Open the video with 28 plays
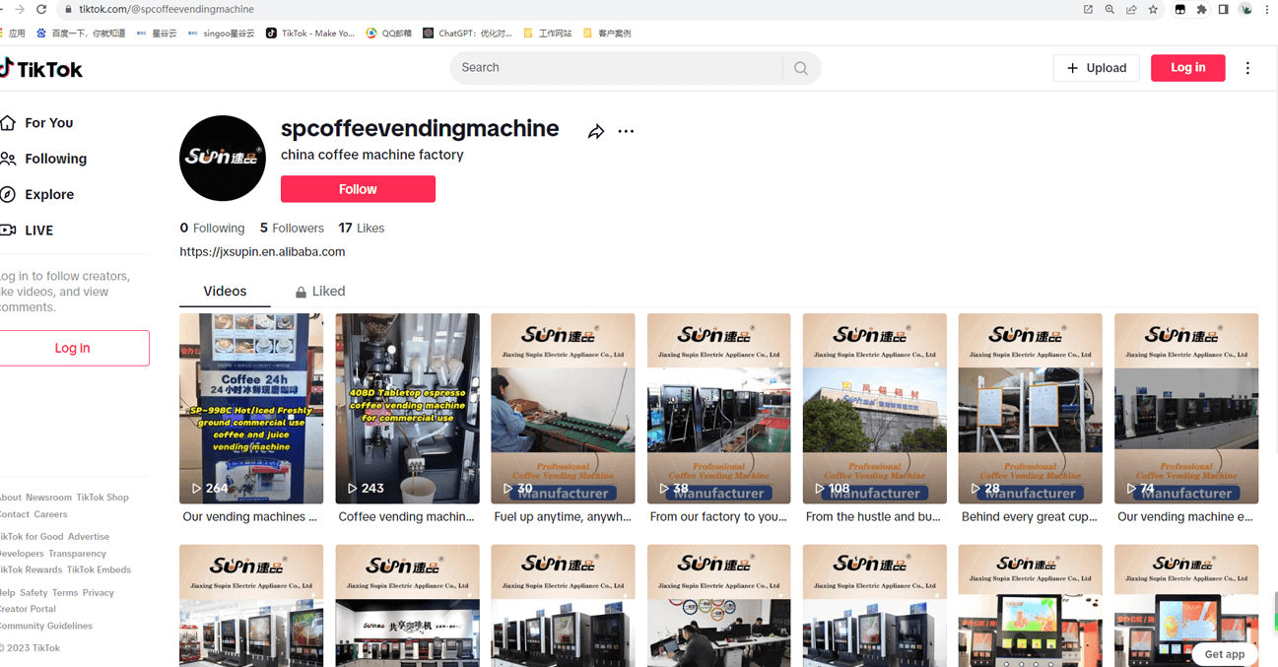The height and width of the screenshot is (667, 1278). (1031, 409)
